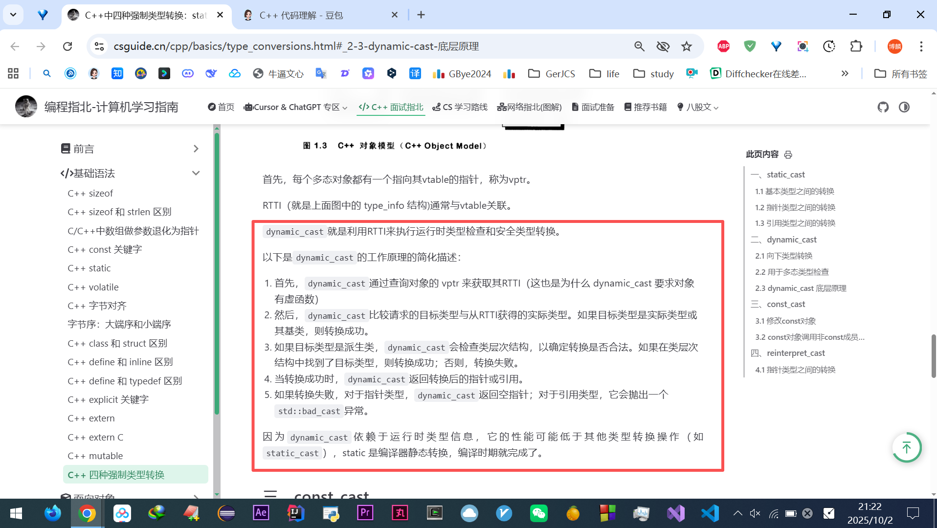Open the Zhihu bookmark icon
937x528 pixels.
click(117, 73)
